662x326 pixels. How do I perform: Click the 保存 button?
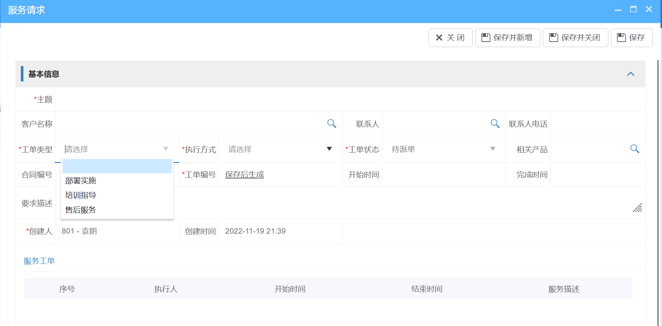click(x=631, y=38)
